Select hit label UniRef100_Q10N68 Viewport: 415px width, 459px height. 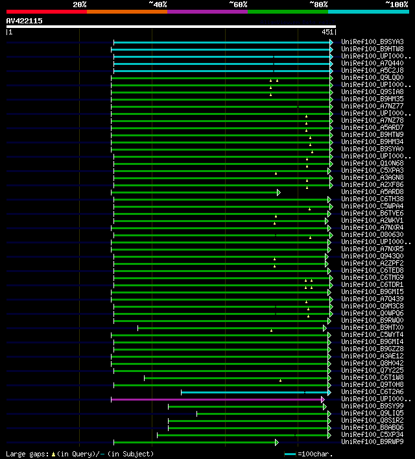(372, 164)
